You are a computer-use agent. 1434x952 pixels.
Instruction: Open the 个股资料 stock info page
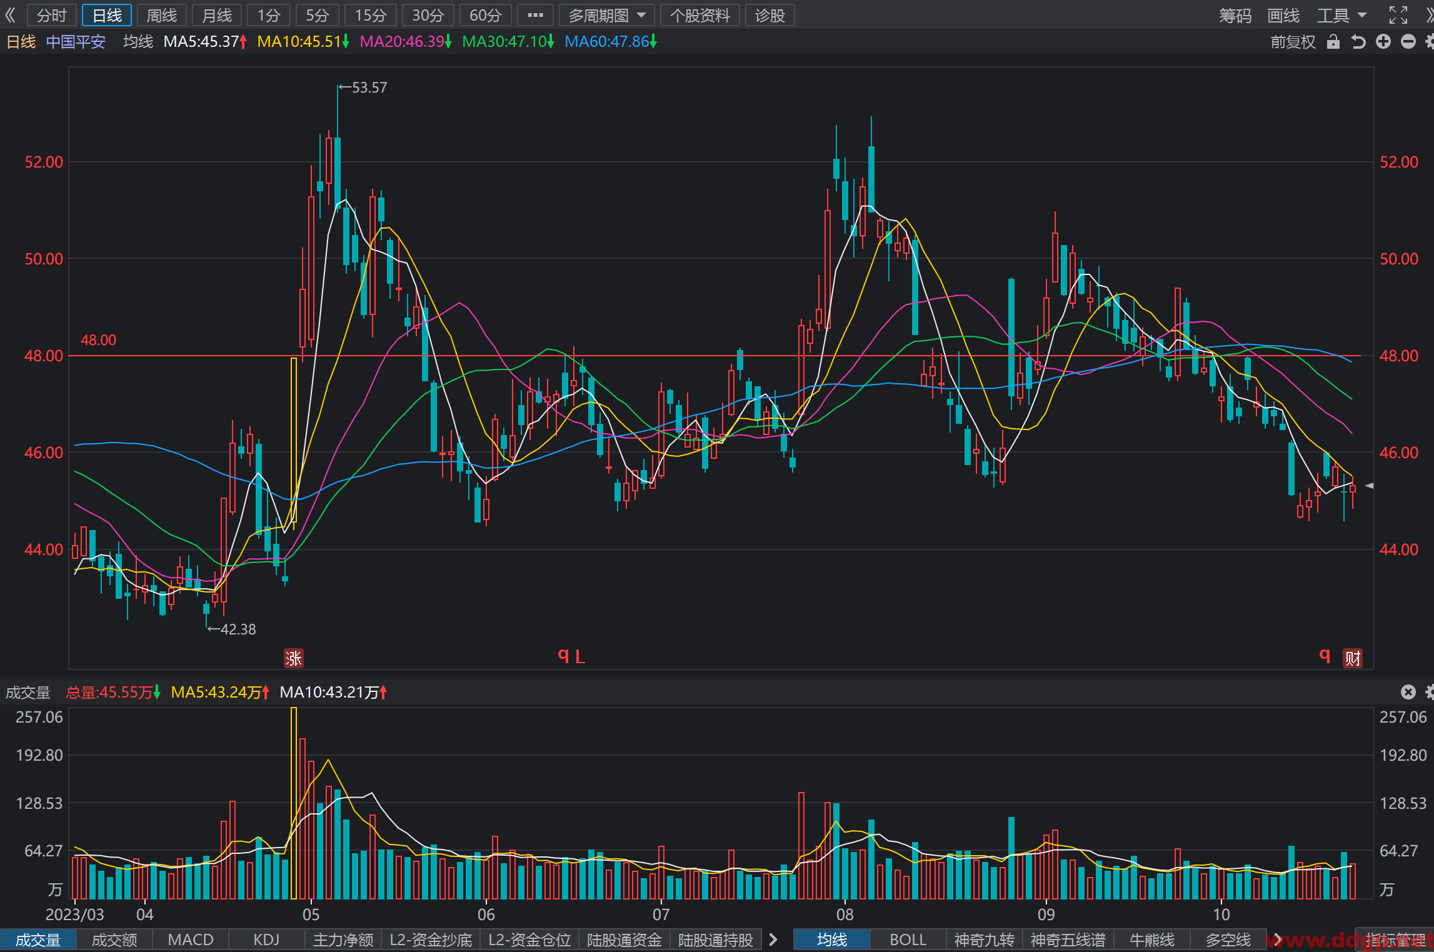[x=700, y=15]
